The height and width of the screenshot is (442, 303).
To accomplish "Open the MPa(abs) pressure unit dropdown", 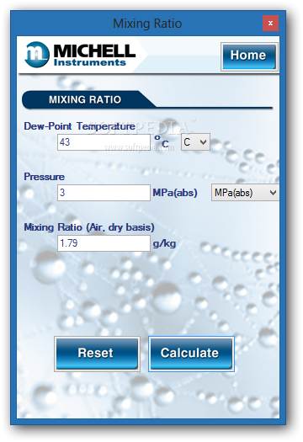I will (245, 193).
